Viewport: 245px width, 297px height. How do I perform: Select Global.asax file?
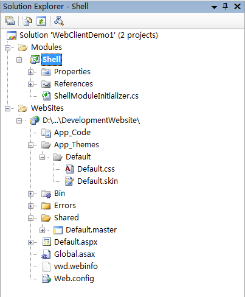point(75,254)
